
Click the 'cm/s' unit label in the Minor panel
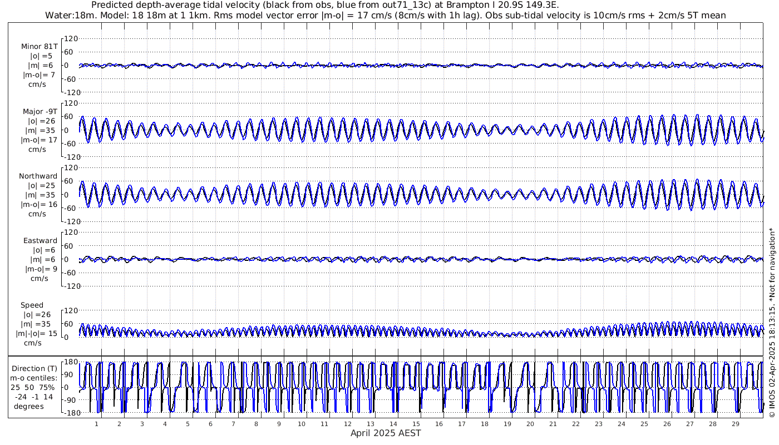coord(37,84)
